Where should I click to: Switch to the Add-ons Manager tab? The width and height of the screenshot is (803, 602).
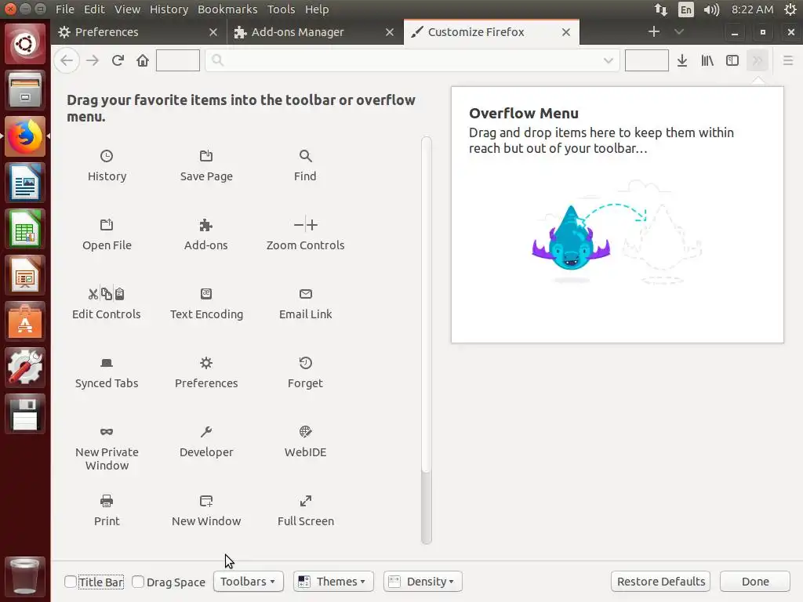coord(314,31)
